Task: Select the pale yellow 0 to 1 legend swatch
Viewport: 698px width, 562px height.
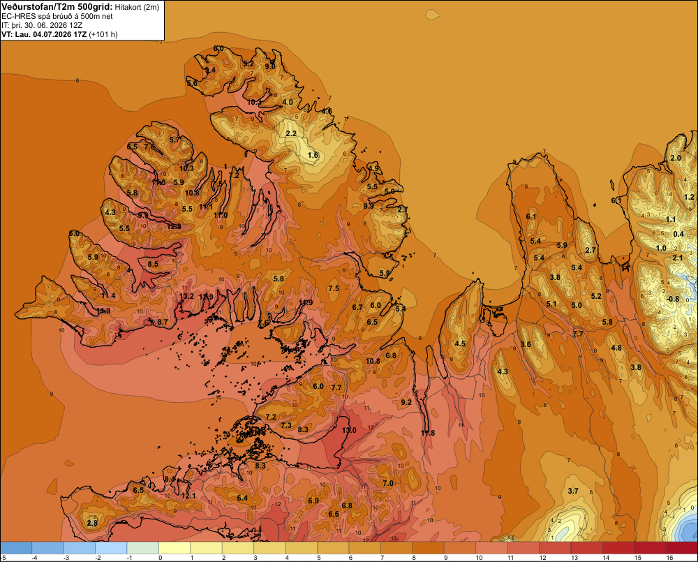Action: (x=175, y=548)
